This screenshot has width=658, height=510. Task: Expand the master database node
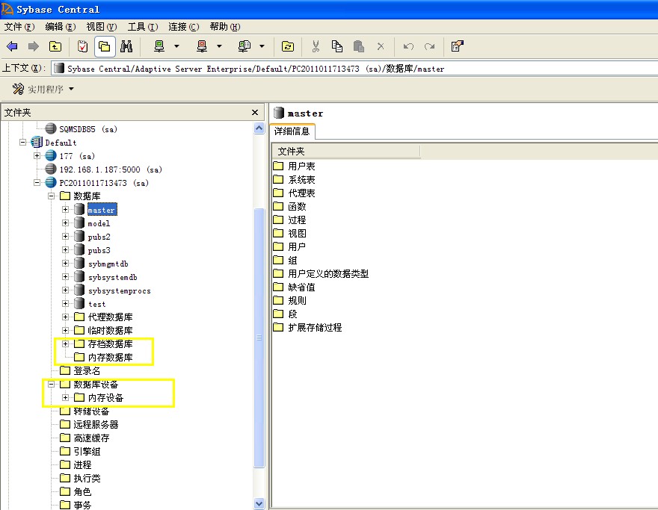coord(66,210)
